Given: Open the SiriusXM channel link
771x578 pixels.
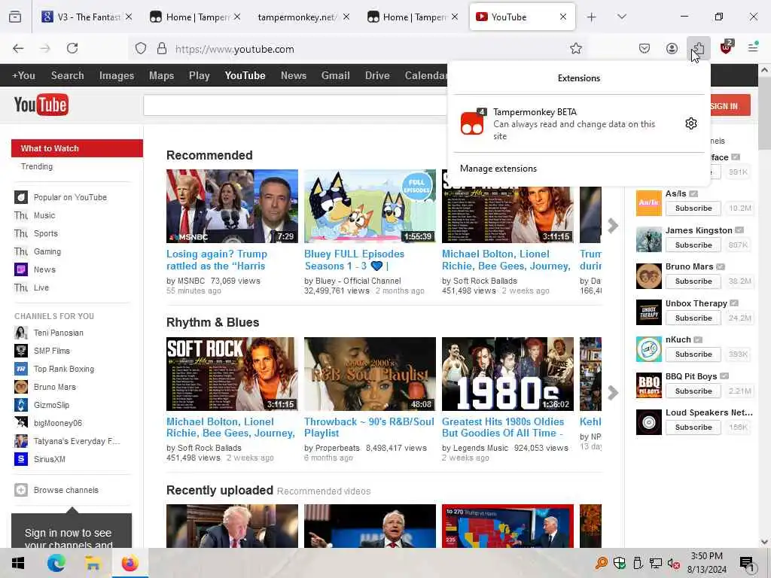Looking at the screenshot, I should coord(49,459).
